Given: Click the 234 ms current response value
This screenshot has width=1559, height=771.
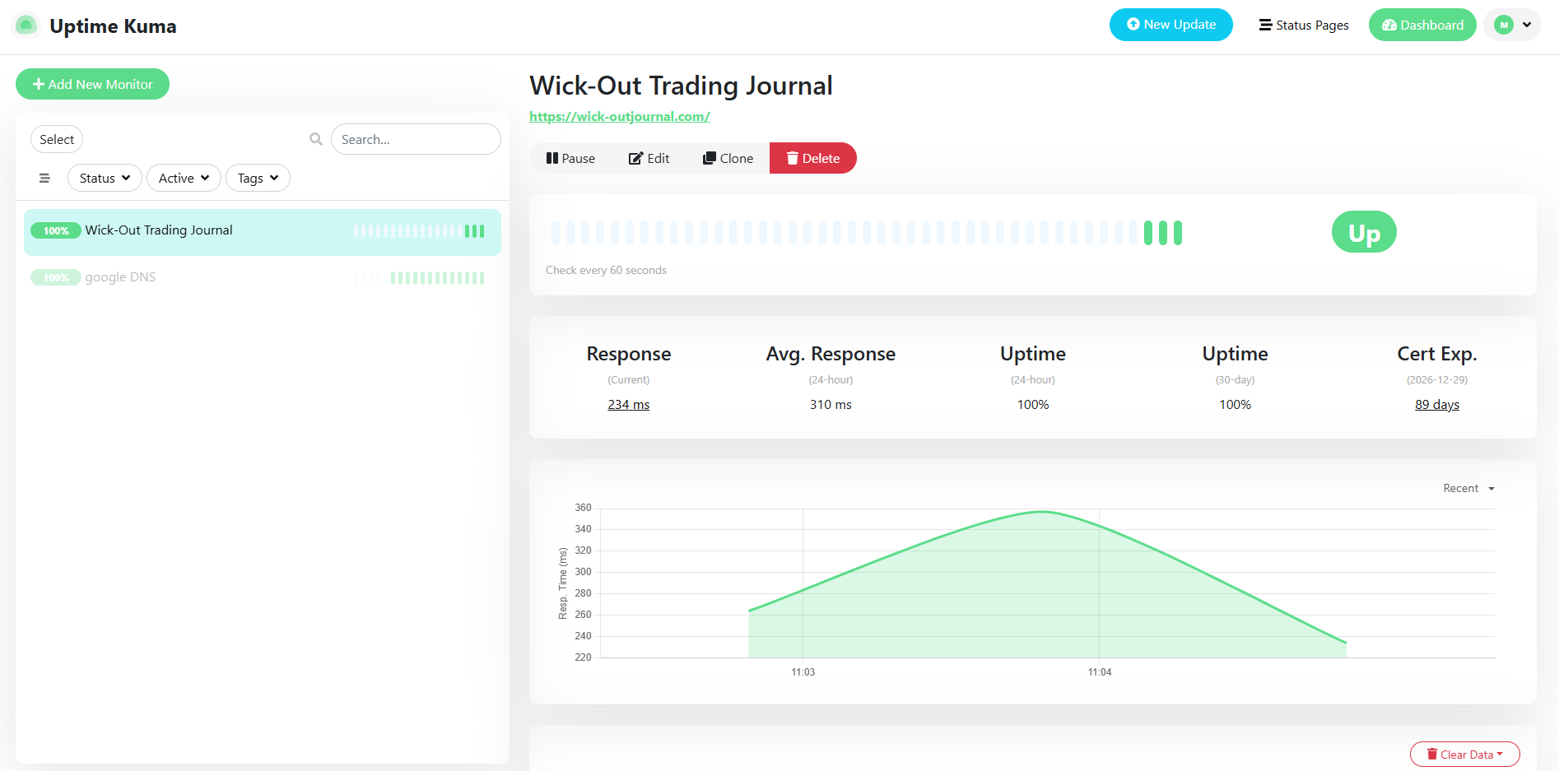Looking at the screenshot, I should tap(628, 404).
